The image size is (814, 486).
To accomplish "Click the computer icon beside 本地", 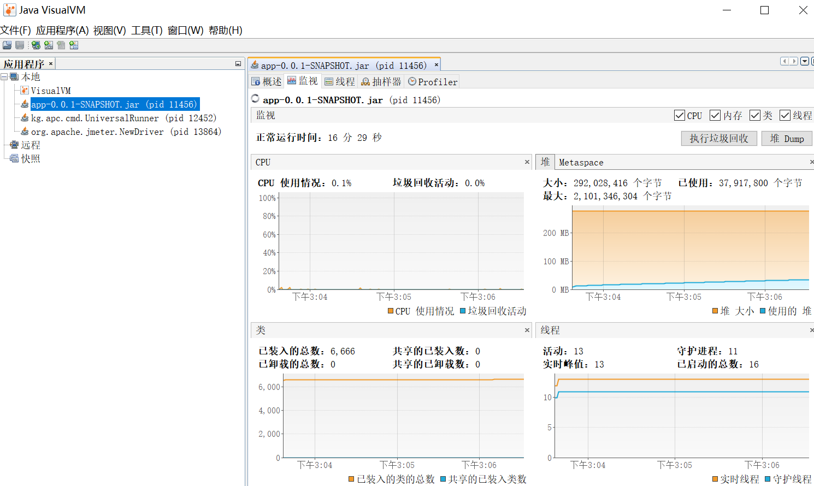I will click(15, 77).
